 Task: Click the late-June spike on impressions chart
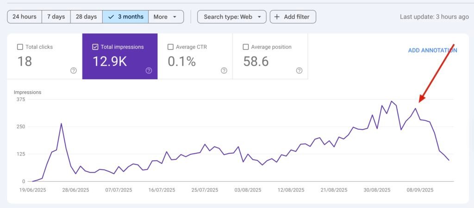61,124
